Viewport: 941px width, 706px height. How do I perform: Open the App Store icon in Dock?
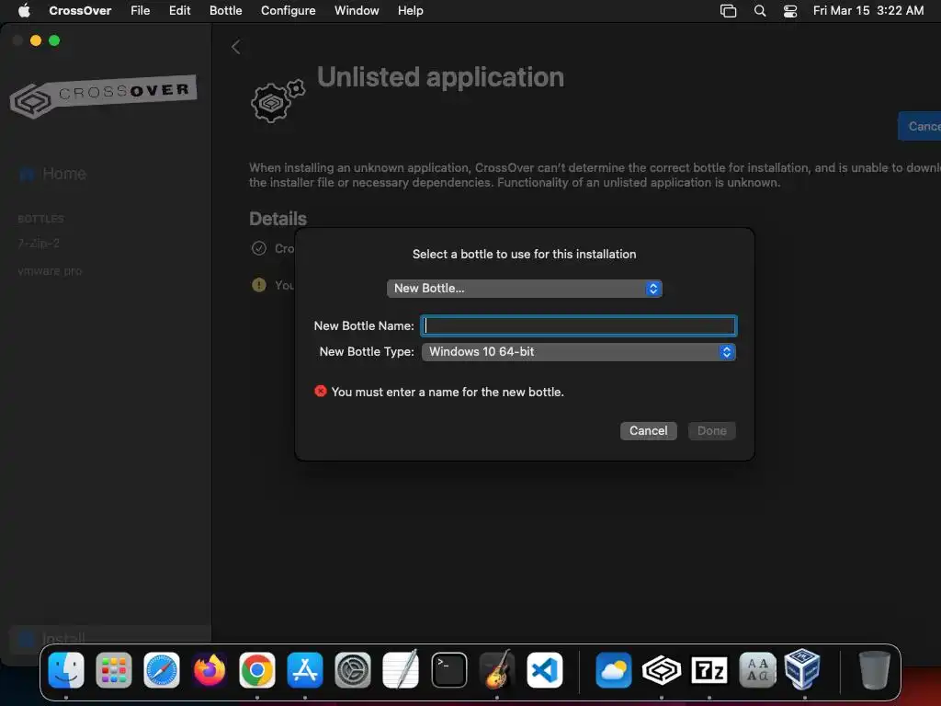click(305, 670)
